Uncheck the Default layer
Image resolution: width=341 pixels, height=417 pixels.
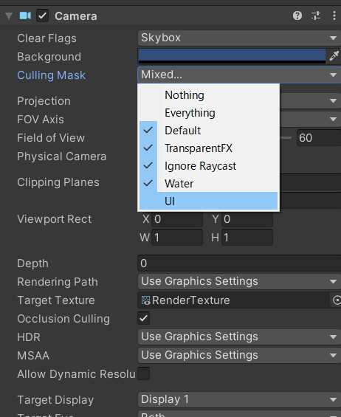click(x=208, y=131)
